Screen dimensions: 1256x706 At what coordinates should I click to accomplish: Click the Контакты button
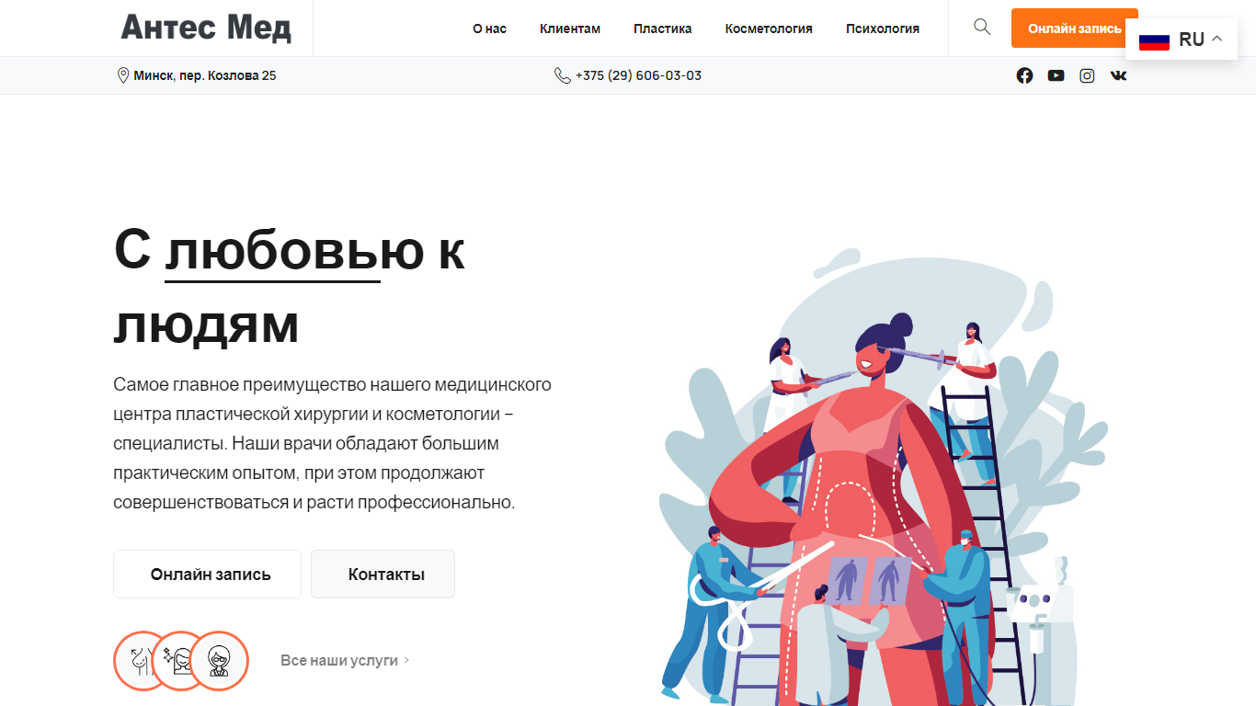point(383,575)
